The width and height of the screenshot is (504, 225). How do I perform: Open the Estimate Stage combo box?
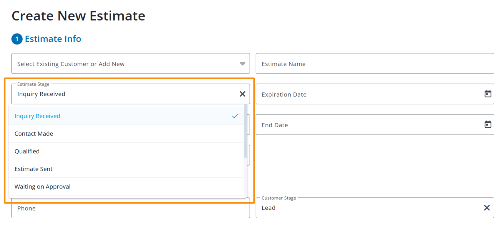130,94
